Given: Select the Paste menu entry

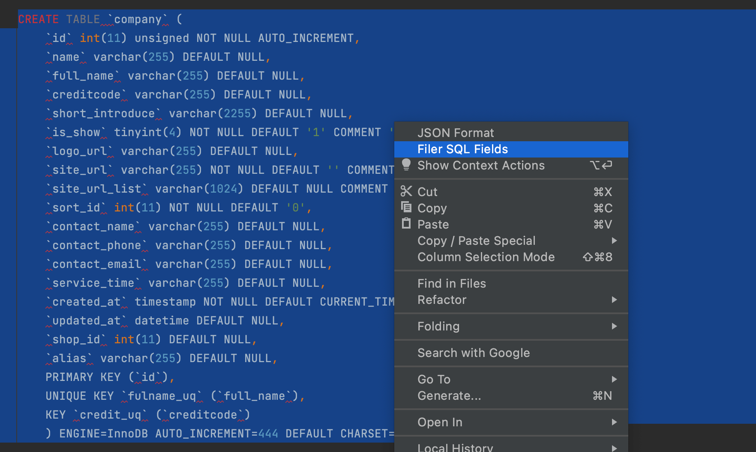Looking at the screenshot, I should tap(433, 223).
